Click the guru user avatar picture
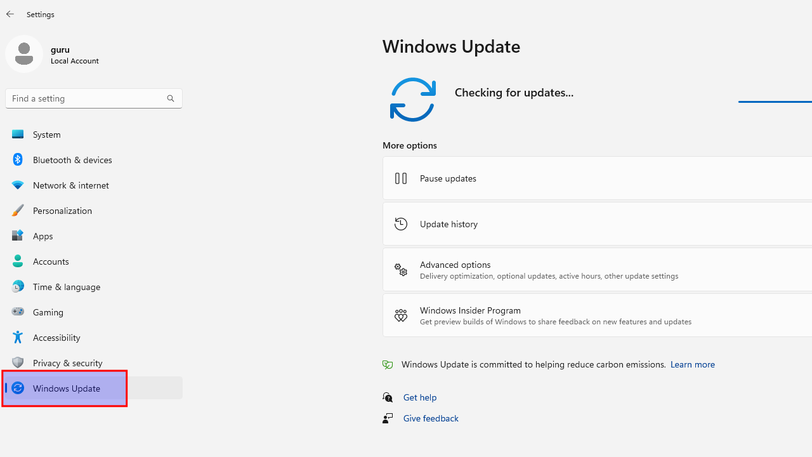This screenshot has width=812, height=457. (x=24, y=54)
